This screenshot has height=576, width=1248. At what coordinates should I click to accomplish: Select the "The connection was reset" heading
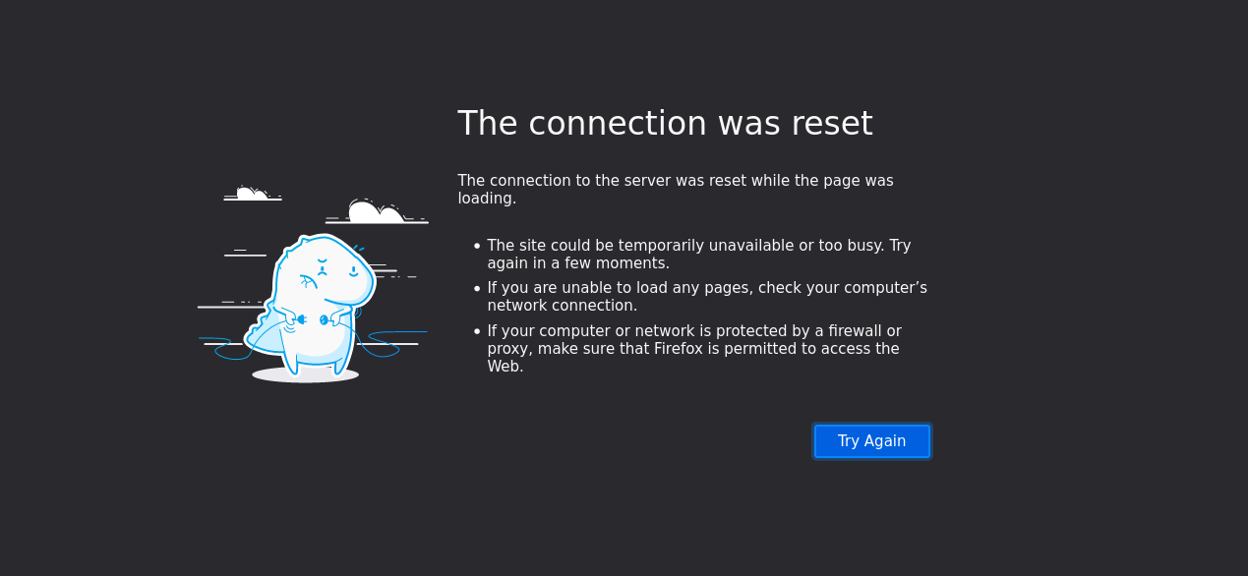(x=665, y=124)
